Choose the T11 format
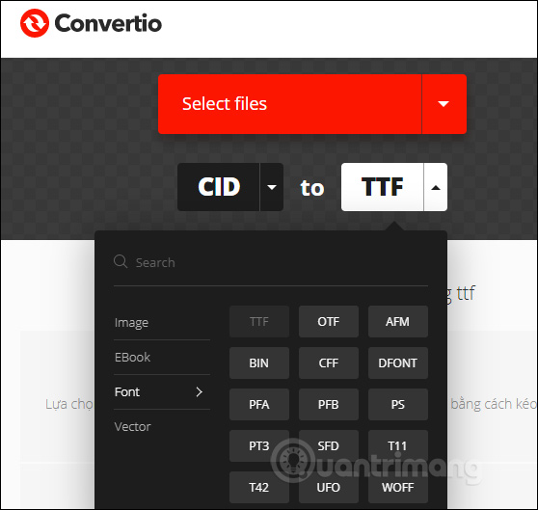This screenshot has height=510, width=538. pos(398,446)
